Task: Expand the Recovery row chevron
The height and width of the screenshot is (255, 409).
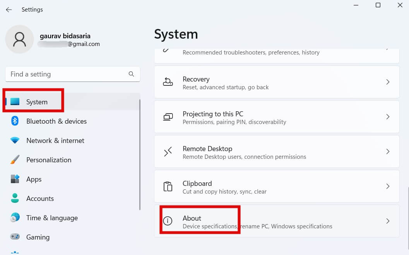Action: (x=388, y=82)
